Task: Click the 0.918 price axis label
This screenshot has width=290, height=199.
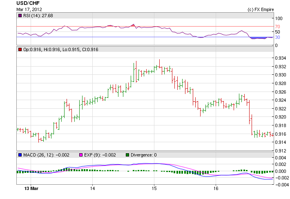Action: point(280,125)
